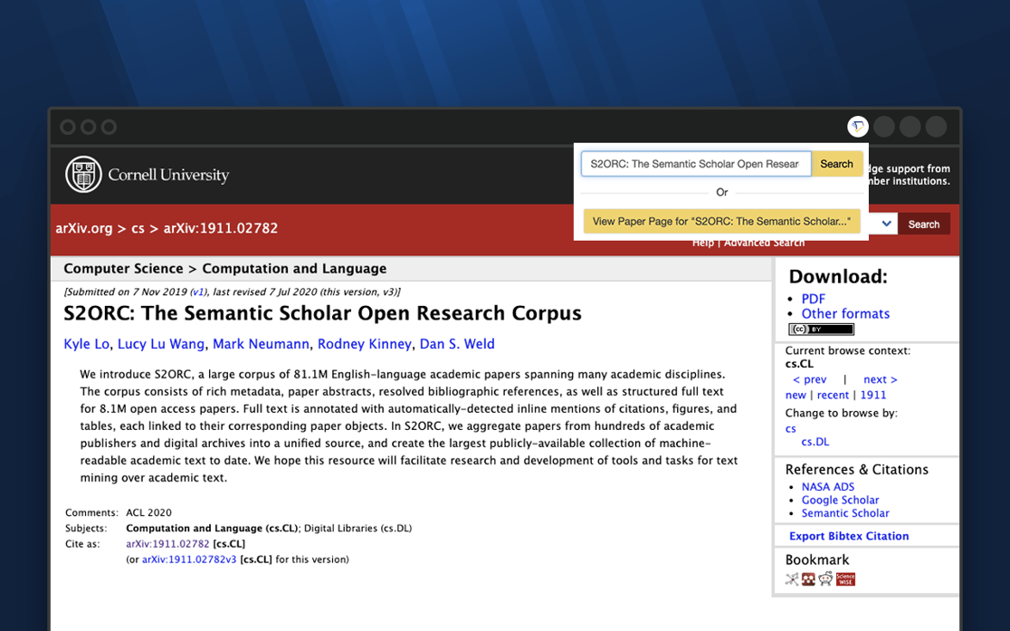Open the Google Scholar reference link
This screenshot has height=631, width=1010.
coord(840,500)
